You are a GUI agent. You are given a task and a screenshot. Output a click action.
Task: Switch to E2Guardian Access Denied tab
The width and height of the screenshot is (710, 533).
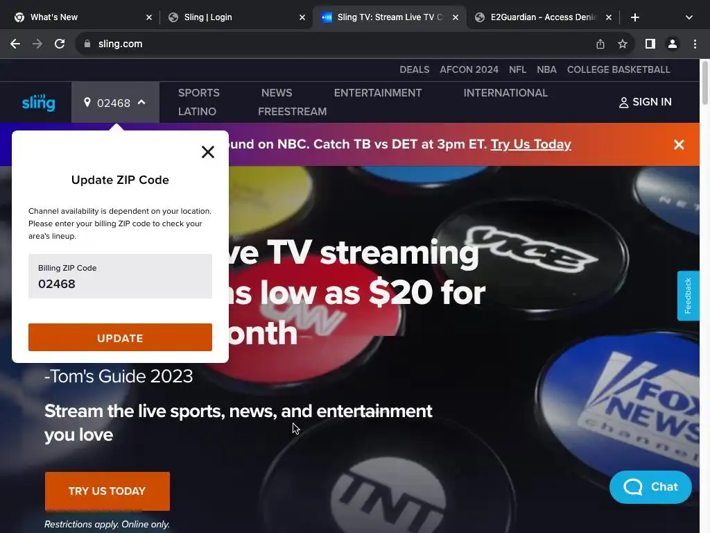542,17
